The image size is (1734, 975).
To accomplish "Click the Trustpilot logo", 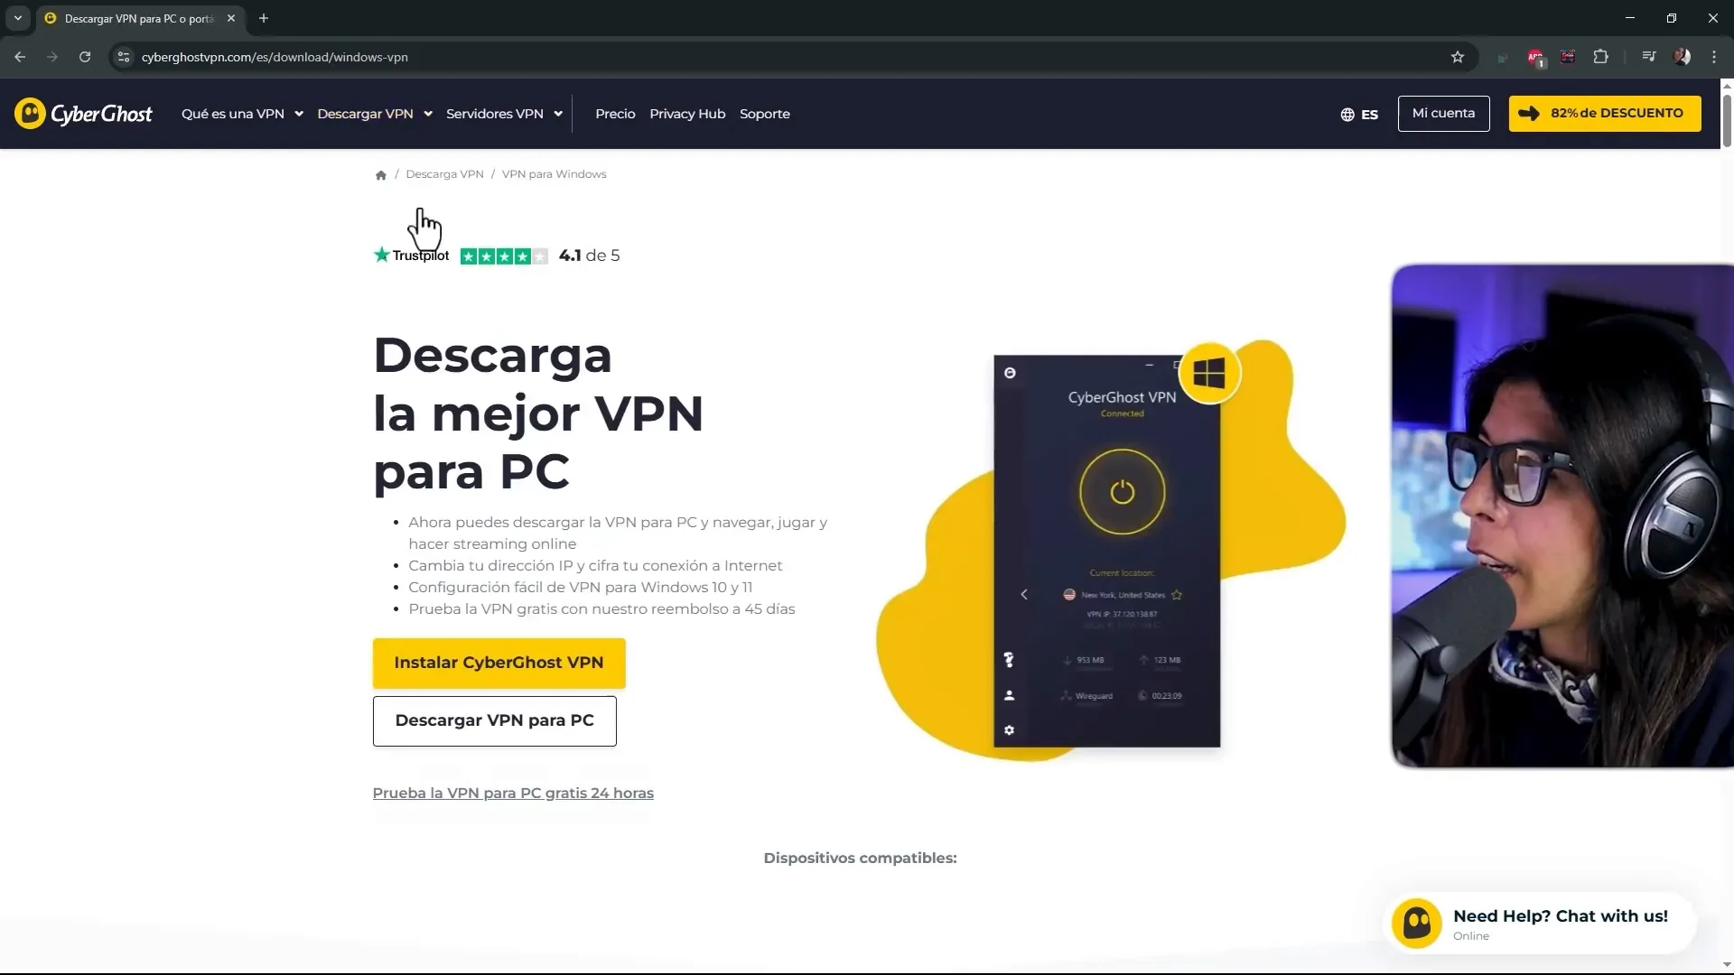I will (x=411, y=255).
